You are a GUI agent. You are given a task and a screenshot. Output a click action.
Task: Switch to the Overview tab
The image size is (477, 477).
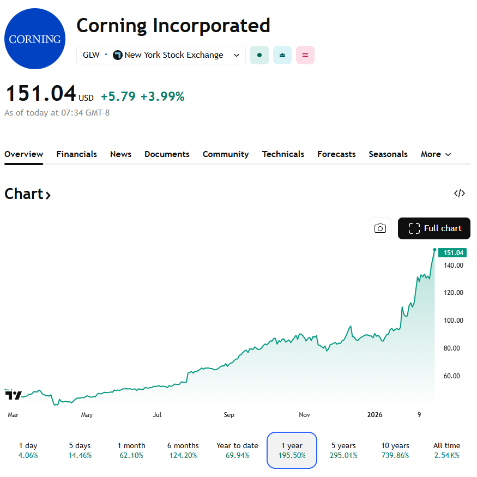(x=24, y=154)
